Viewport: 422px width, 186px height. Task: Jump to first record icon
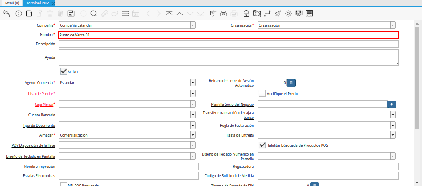(169, 14)
